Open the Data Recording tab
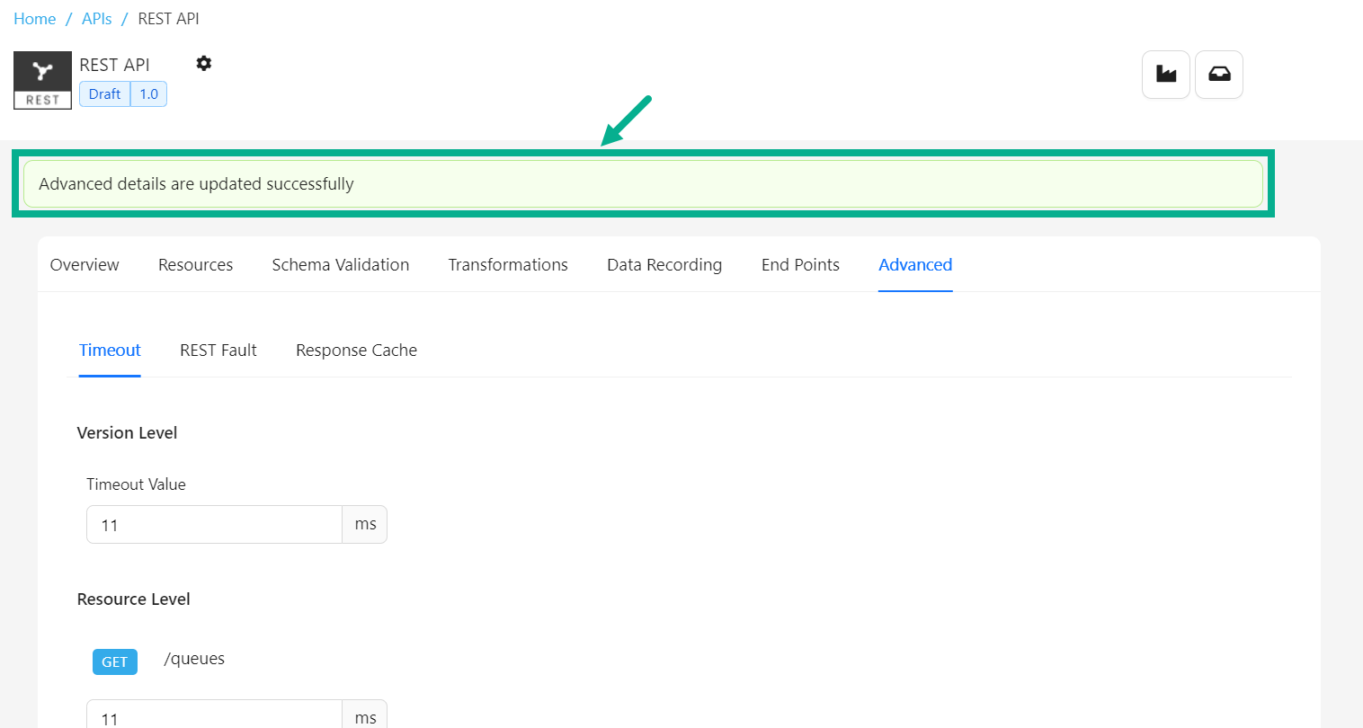Image resolution: width=1363 pixels, height=728 pixels. coord(664,265)
